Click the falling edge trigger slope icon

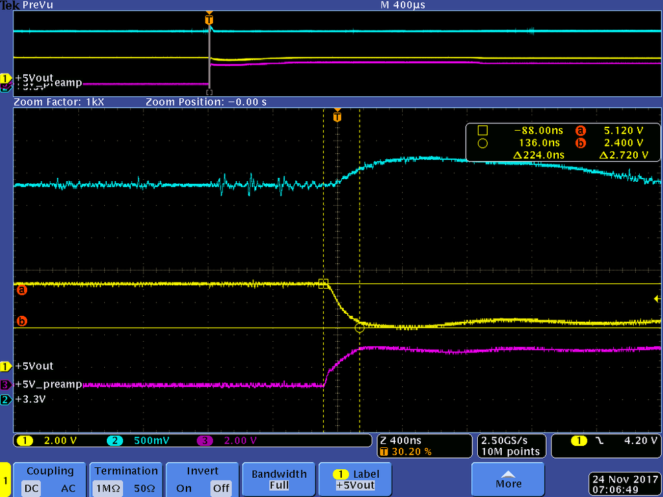tap(599, 441)
